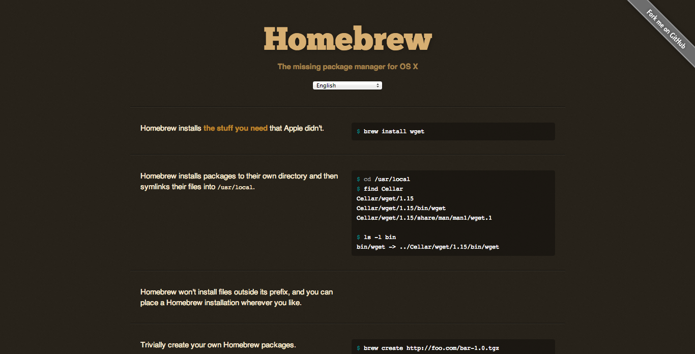Click the 'Cellar/wget/1.15/share/man/man1/wget.1' line
The width and height of the screenshot is (695, 354).
tap(424, 218)
